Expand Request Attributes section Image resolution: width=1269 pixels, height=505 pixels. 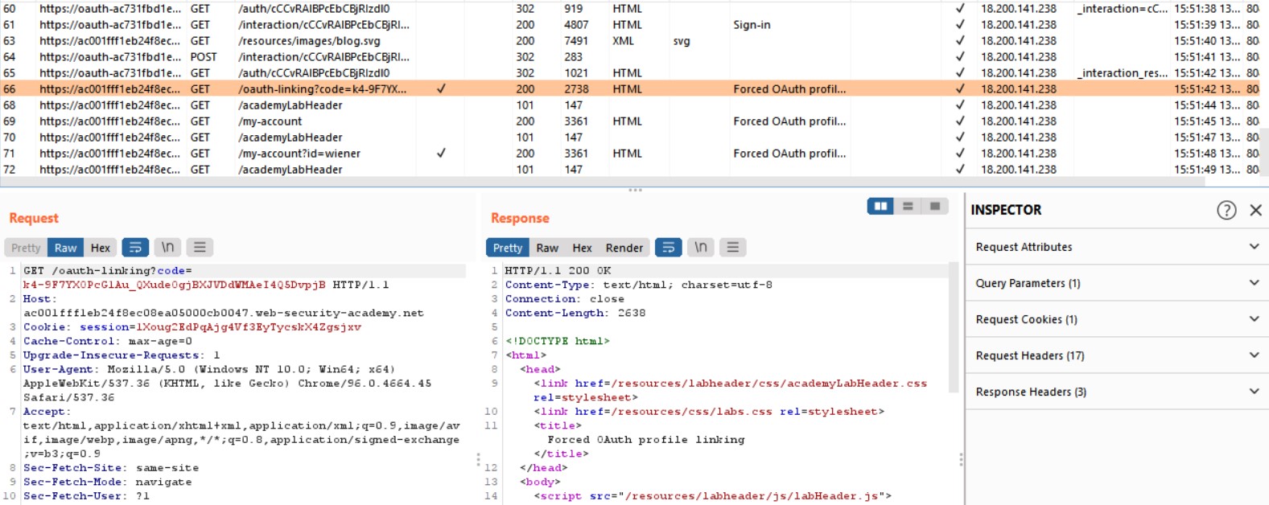1117,247
